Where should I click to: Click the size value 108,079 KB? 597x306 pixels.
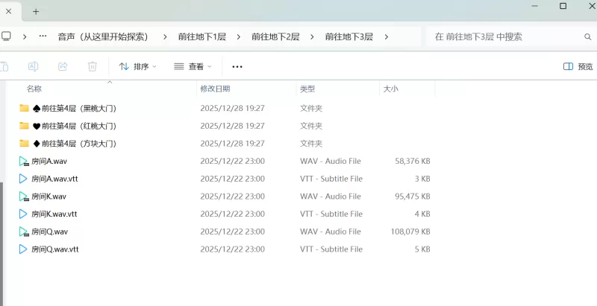[x=410, y=232]
